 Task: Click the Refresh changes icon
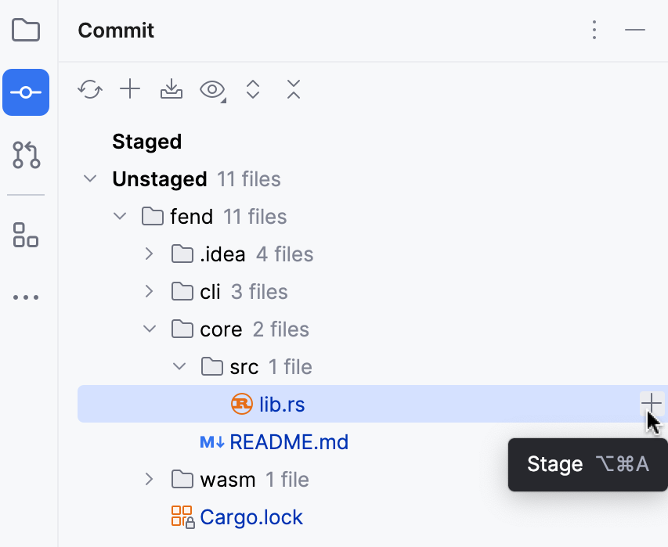pyautogui.click(x=89, y=89)
